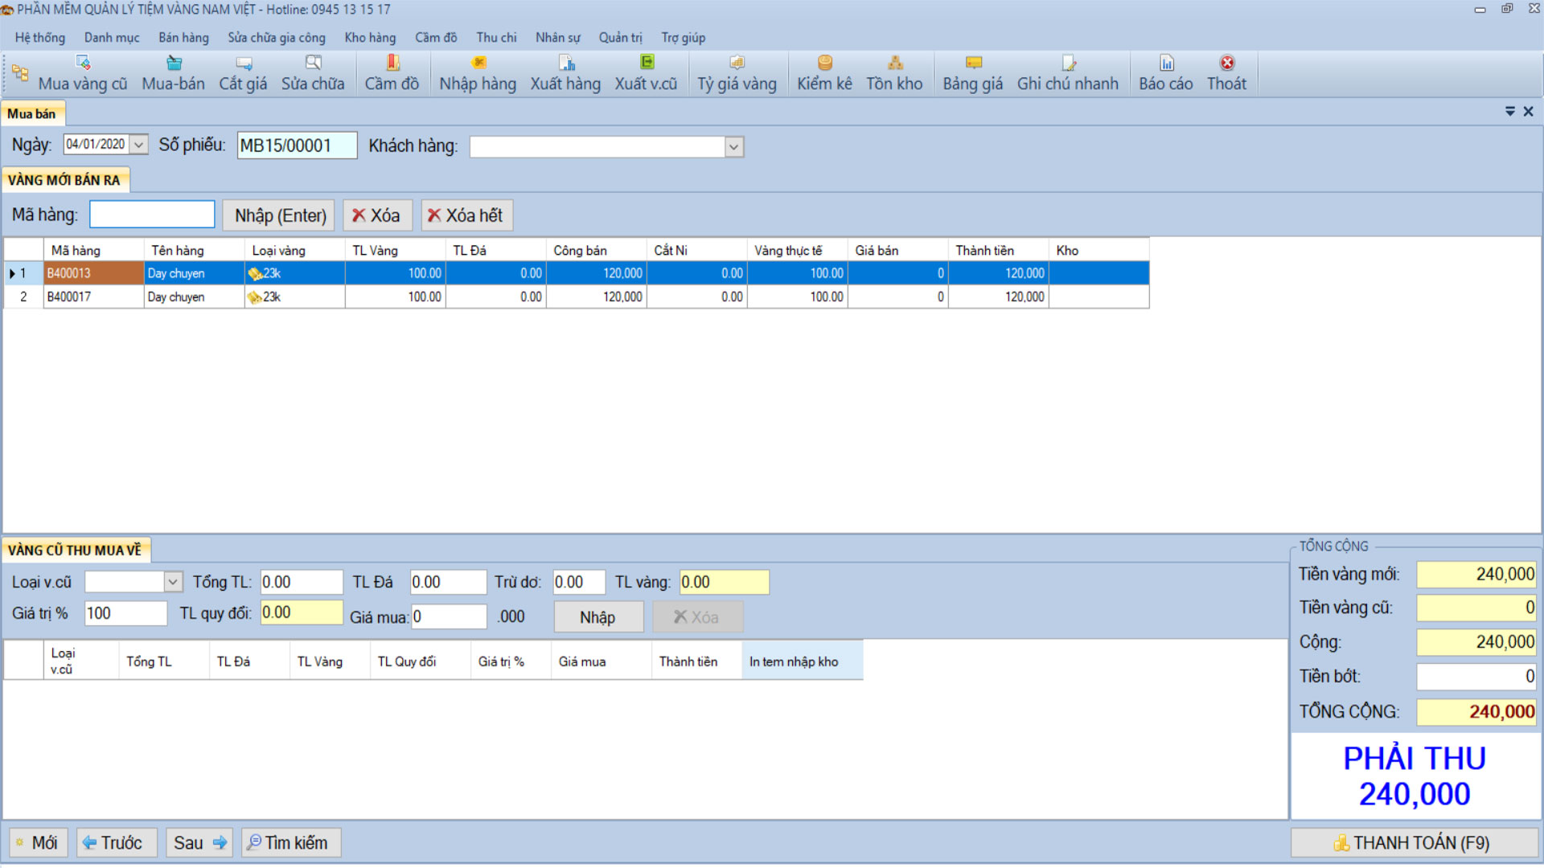
Task: Open Tỷ giá vàng toolbar icon
Action: [737, 63]
